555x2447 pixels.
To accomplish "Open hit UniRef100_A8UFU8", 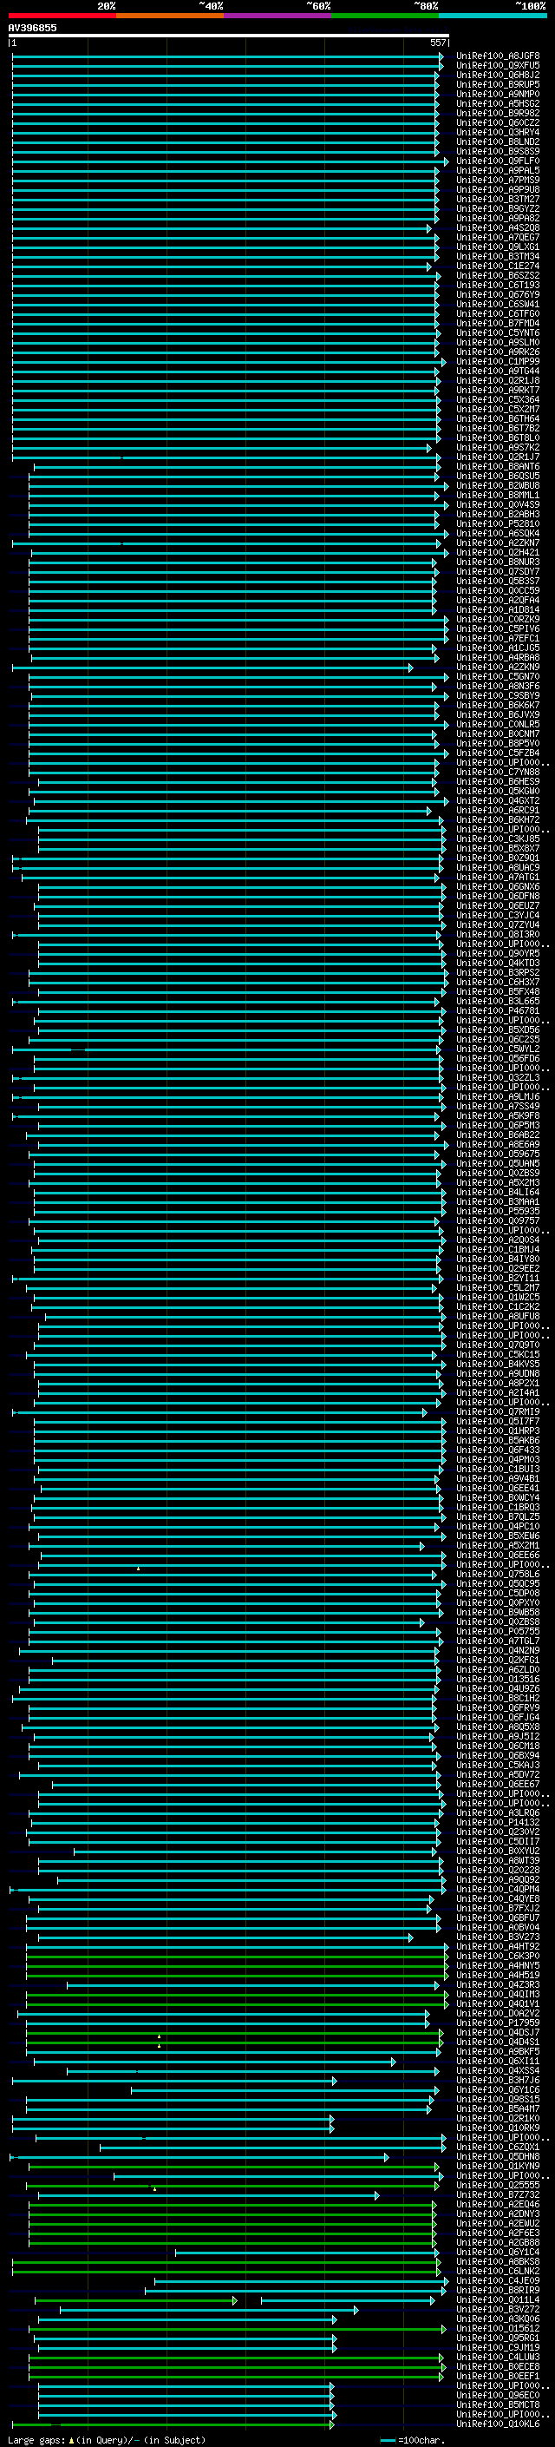I will click(x=498, y=1317).
